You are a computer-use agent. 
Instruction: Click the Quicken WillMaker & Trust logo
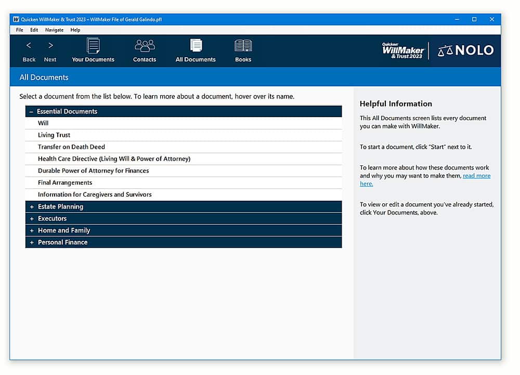coord(404,51)
